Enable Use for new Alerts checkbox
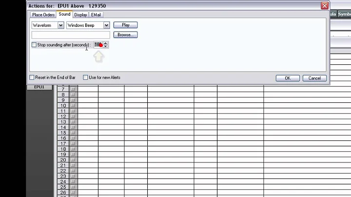 pyautogui.click(x=85, y=78)
